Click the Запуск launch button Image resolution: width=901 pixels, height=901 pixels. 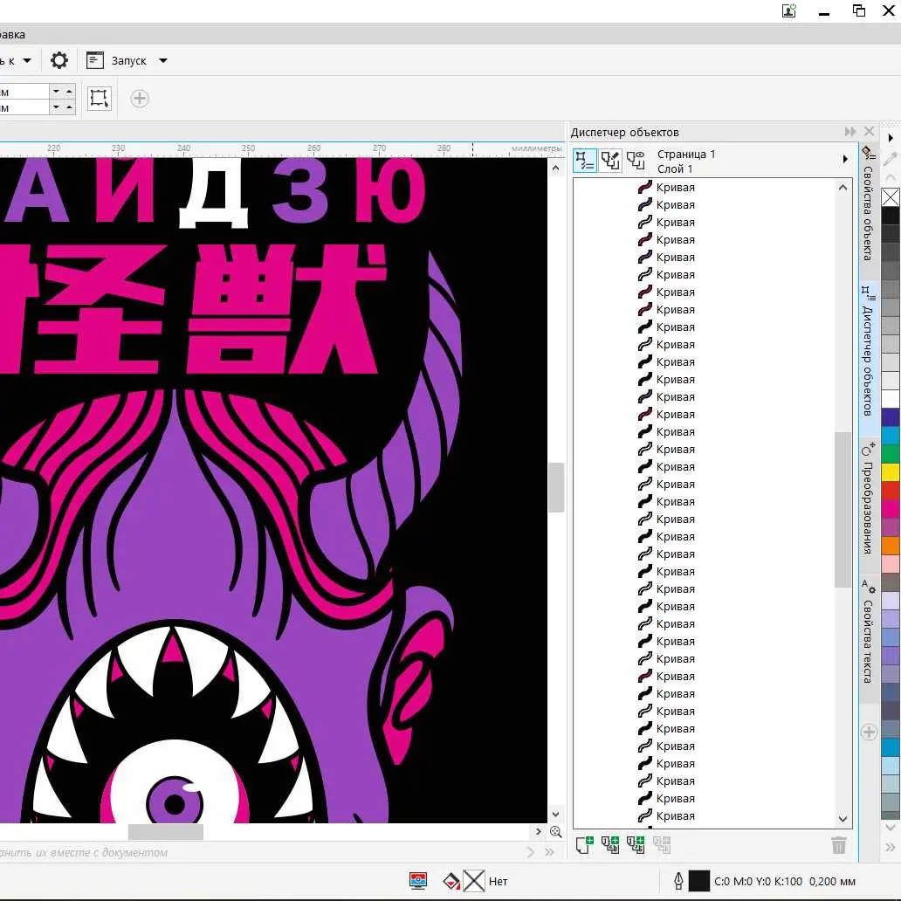point(119,61)
